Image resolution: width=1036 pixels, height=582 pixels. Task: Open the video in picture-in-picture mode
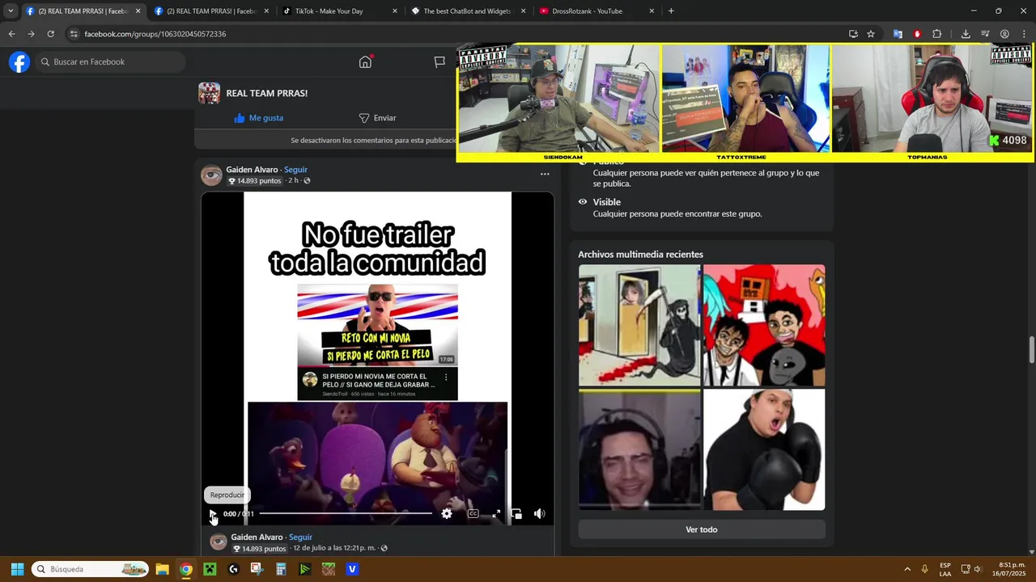coord(516,513)
